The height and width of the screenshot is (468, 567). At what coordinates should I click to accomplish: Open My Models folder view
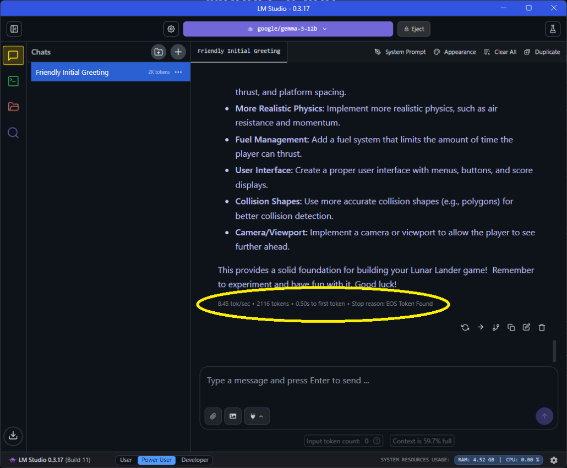(13, 107)
